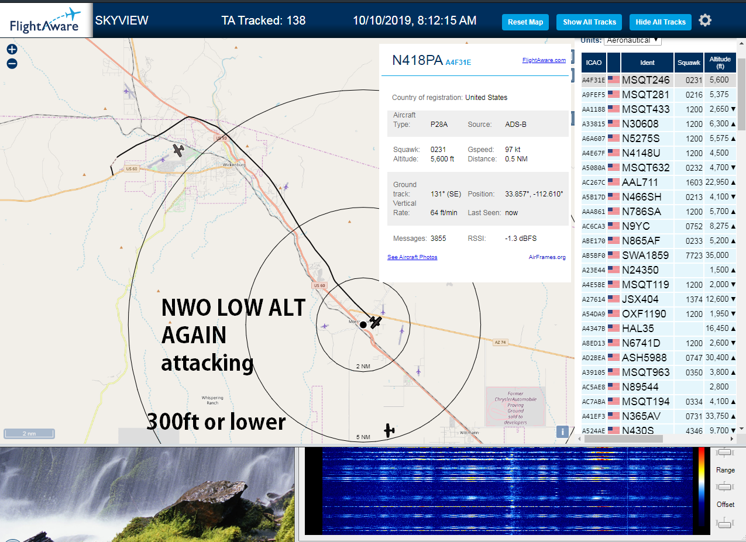Open the FlightAware.com link in the info panel
Viewport: 746px width, 542px height.
(x=544, y=60)
